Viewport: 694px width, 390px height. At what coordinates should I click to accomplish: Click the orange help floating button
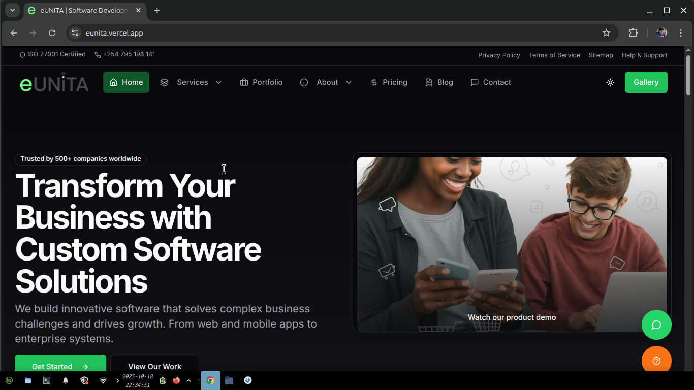point(656,360)
